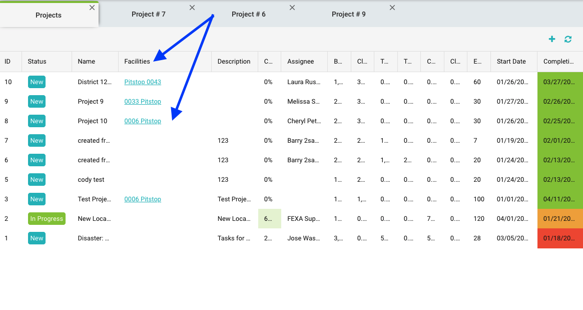Image resolution: width=583 pixels, height=310 pixels.
Task: Select the cody test project row
Action: click(91, 180)
